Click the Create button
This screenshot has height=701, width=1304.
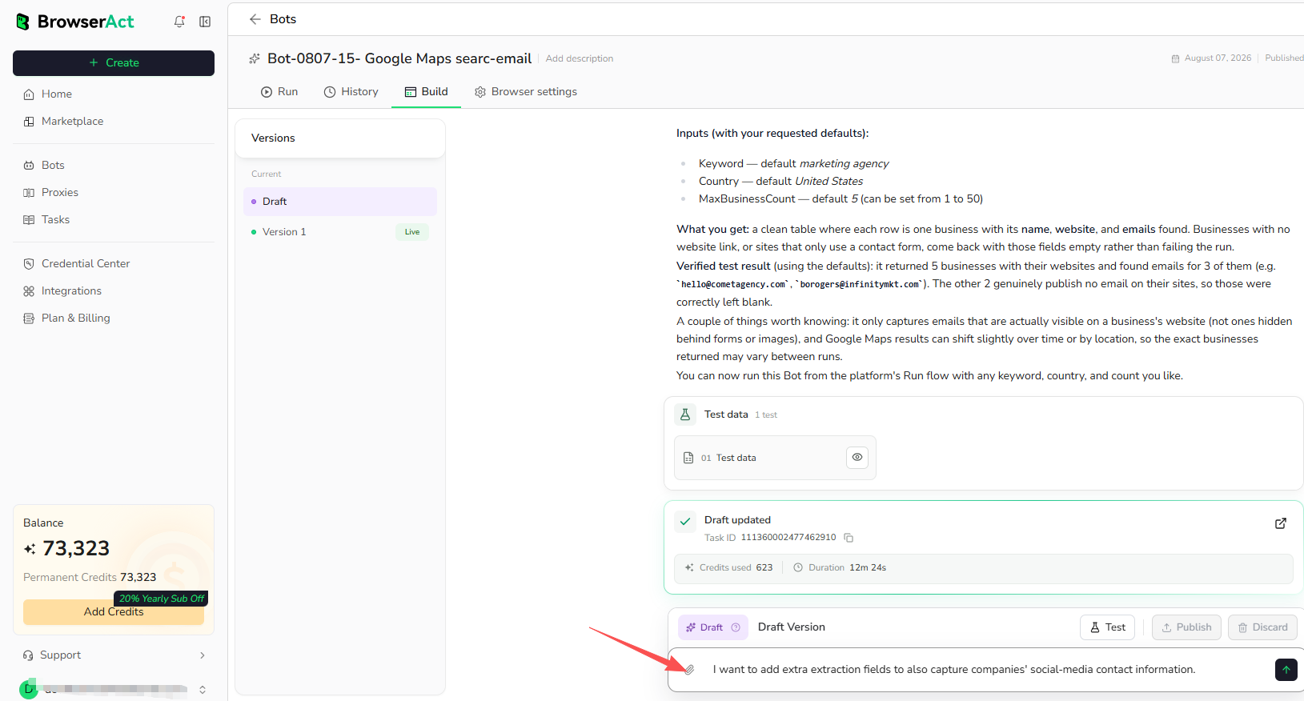click(114, 63)
